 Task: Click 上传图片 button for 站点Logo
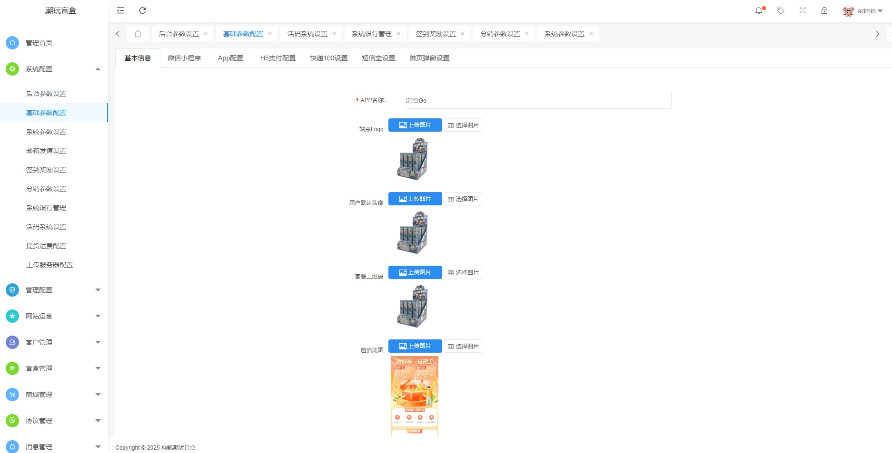click(415, 125)
